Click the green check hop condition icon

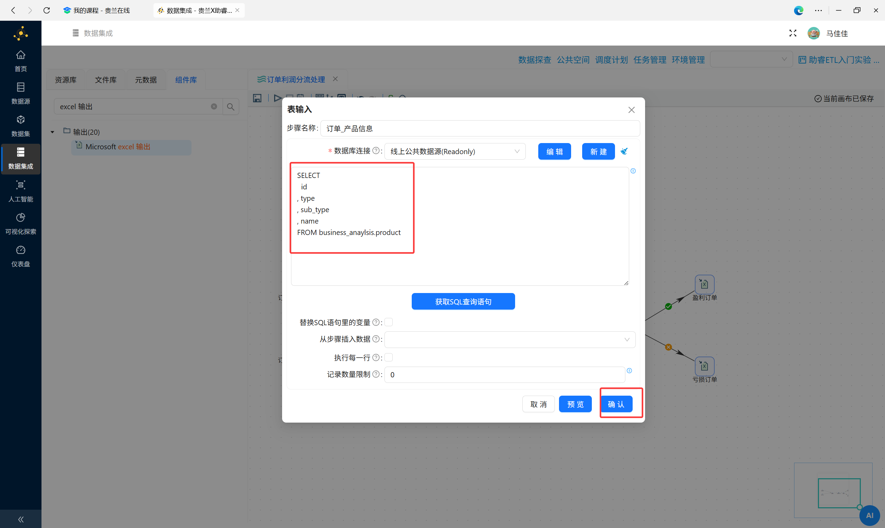tap(668, 307)
